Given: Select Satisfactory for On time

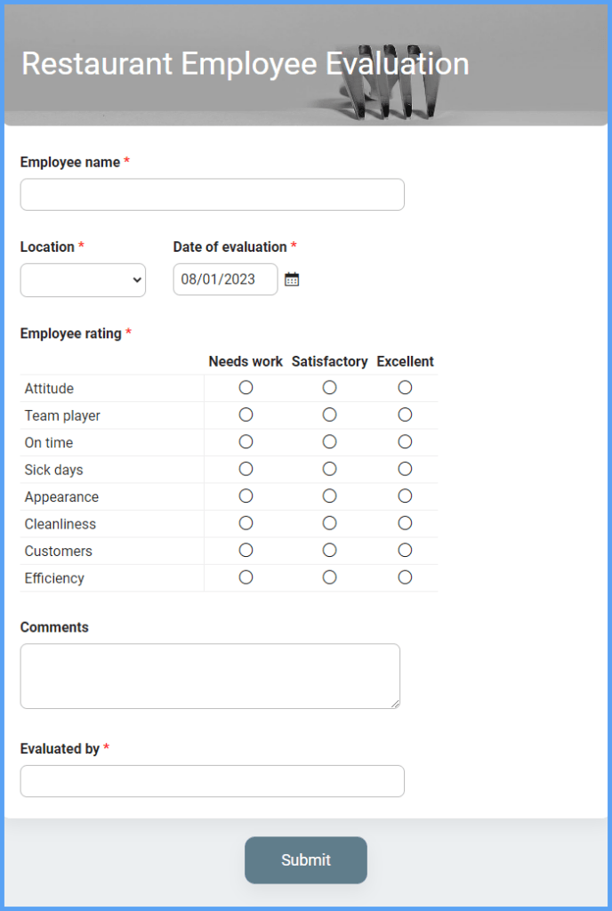Looking at the screenshot, I should 329,442.
